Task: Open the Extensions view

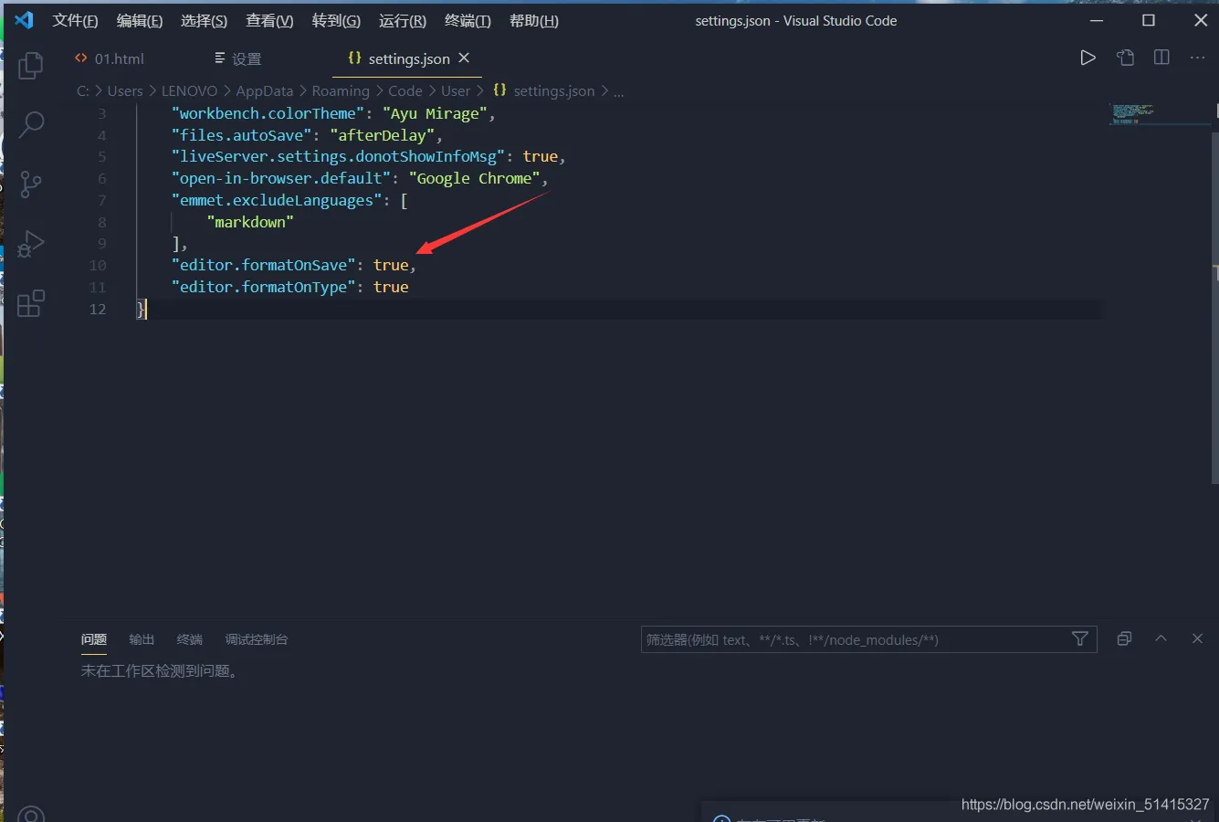Action: pyautogui.click(x=31, y=303)
